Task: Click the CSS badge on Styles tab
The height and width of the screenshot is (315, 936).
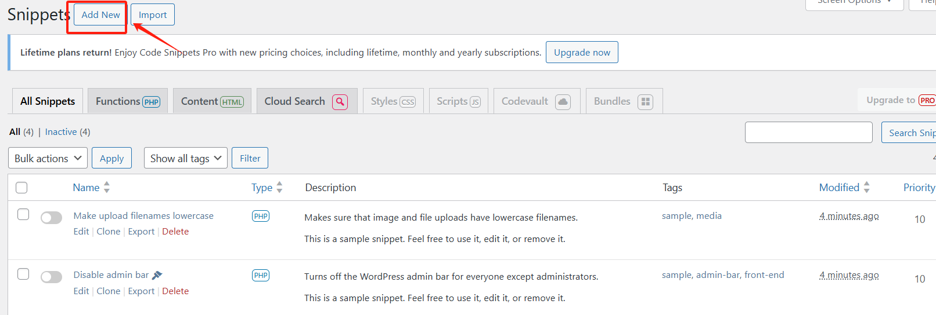Action: click(408, 102)
